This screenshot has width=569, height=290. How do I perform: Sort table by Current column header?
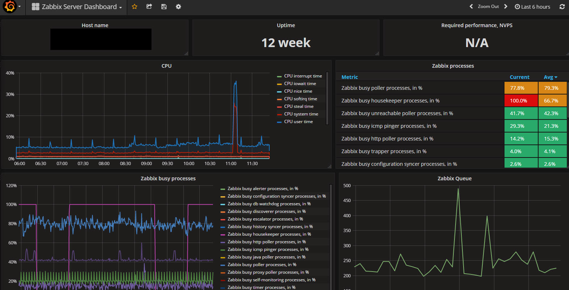coord(519,77)
